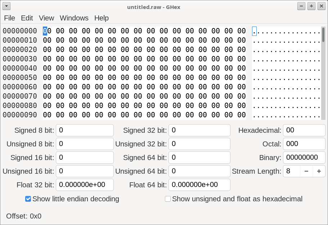Increase Stream Length with plus button
This screenshot has width=328, height=225.
(319, 171)
